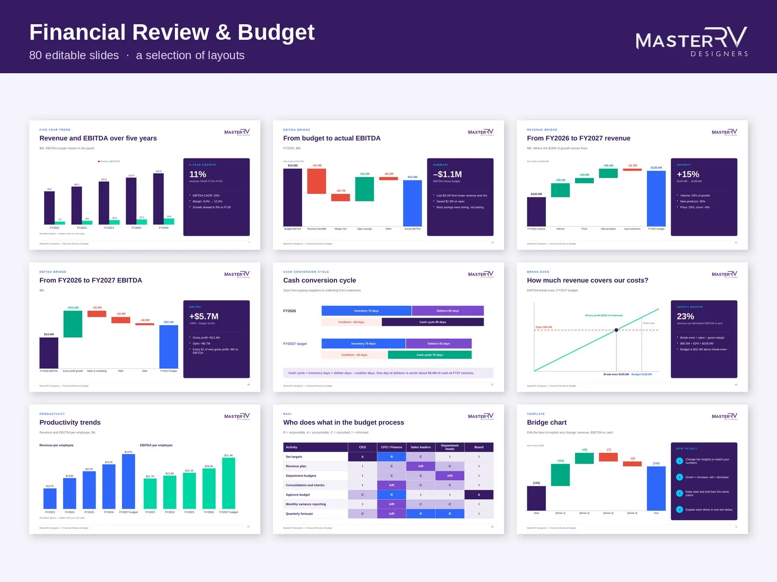
Task: Click the Break-even $105.6M label
Action: point(616,374)
